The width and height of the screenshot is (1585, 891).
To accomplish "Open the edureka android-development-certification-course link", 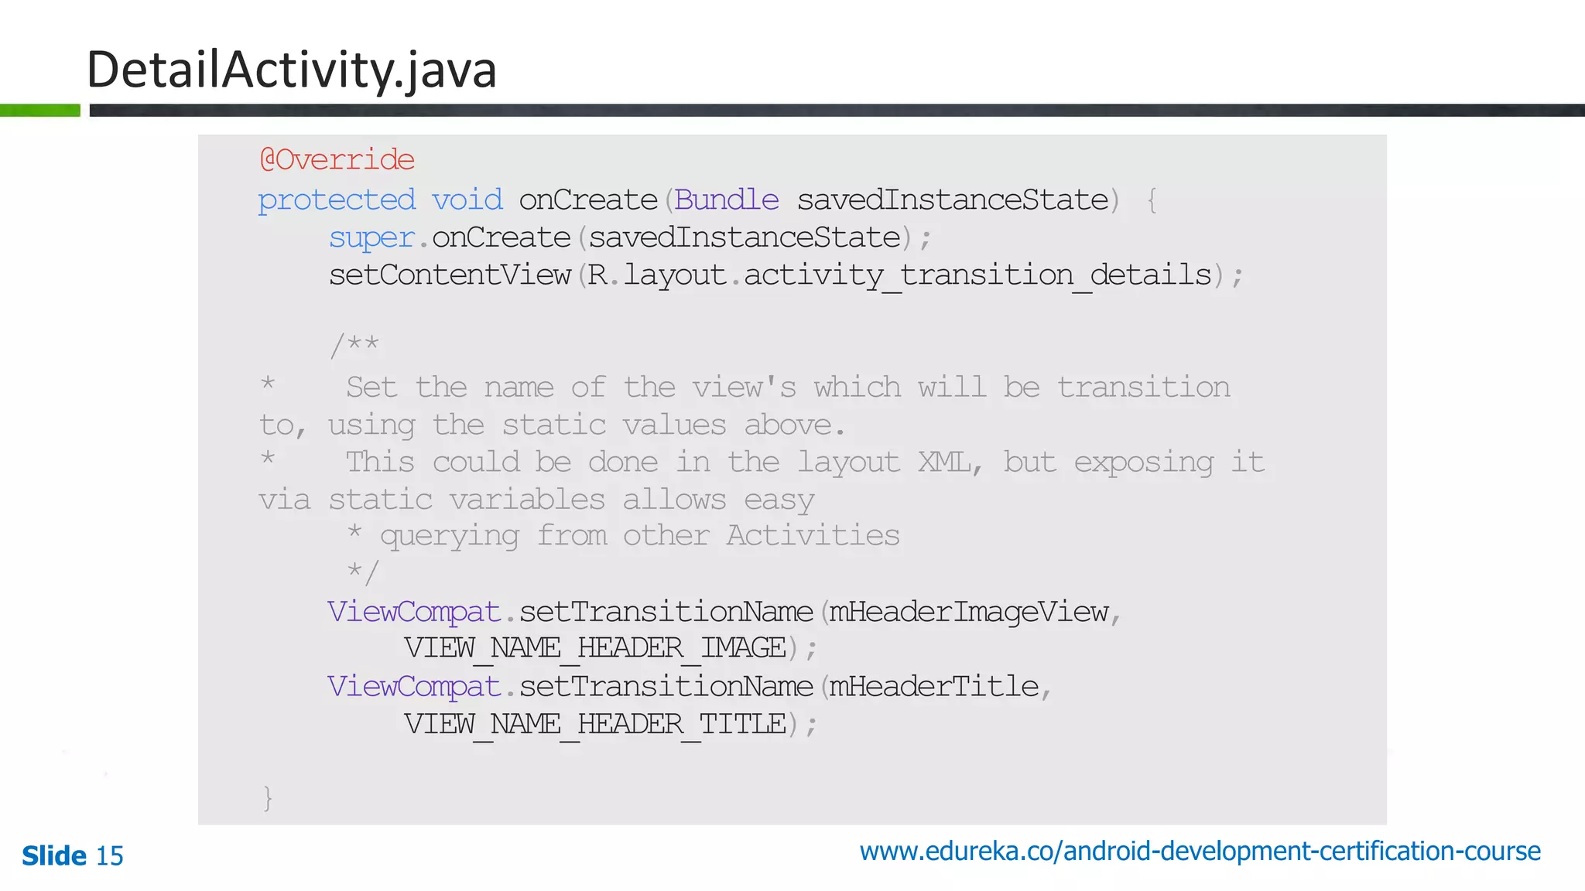I will (x=1200, y=852).
